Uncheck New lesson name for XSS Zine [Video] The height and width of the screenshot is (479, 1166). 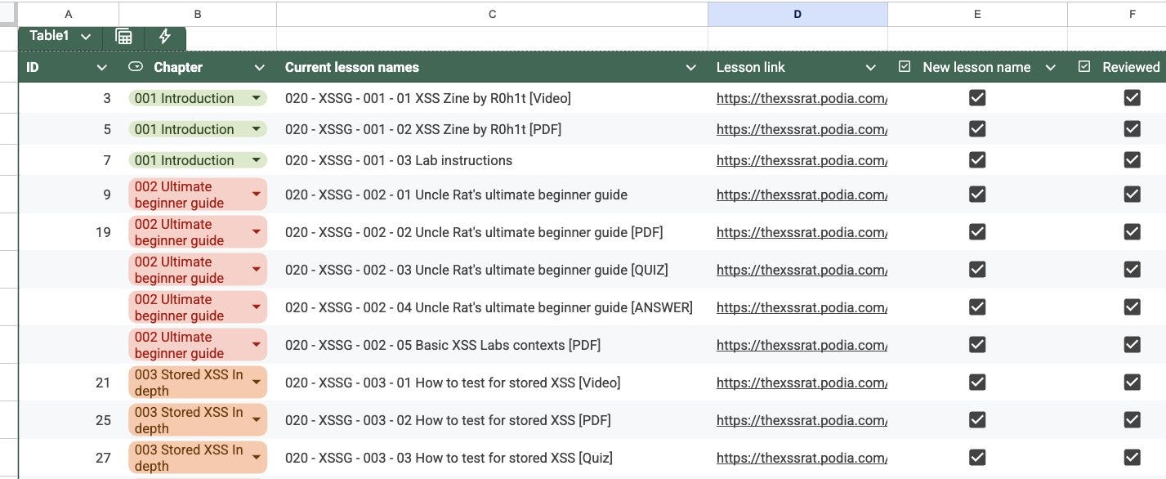977,98
